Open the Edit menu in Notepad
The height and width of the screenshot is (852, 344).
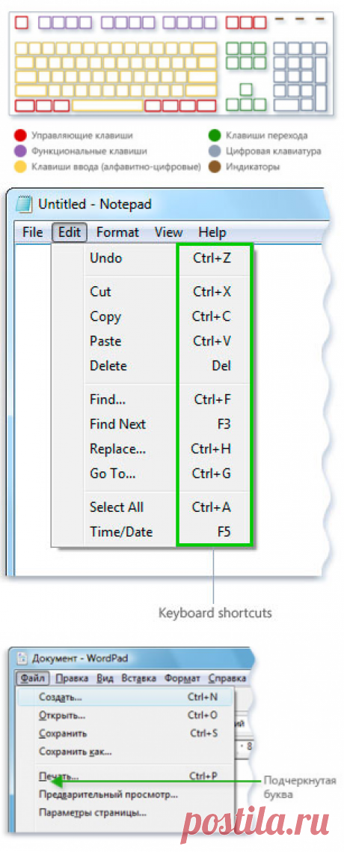(70, 232)
